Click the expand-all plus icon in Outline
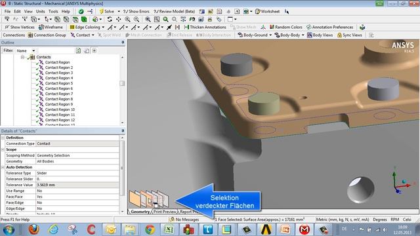 tap(94, 50)
